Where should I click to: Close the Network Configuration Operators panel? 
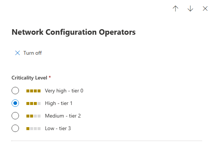click(x=205, y=9)
